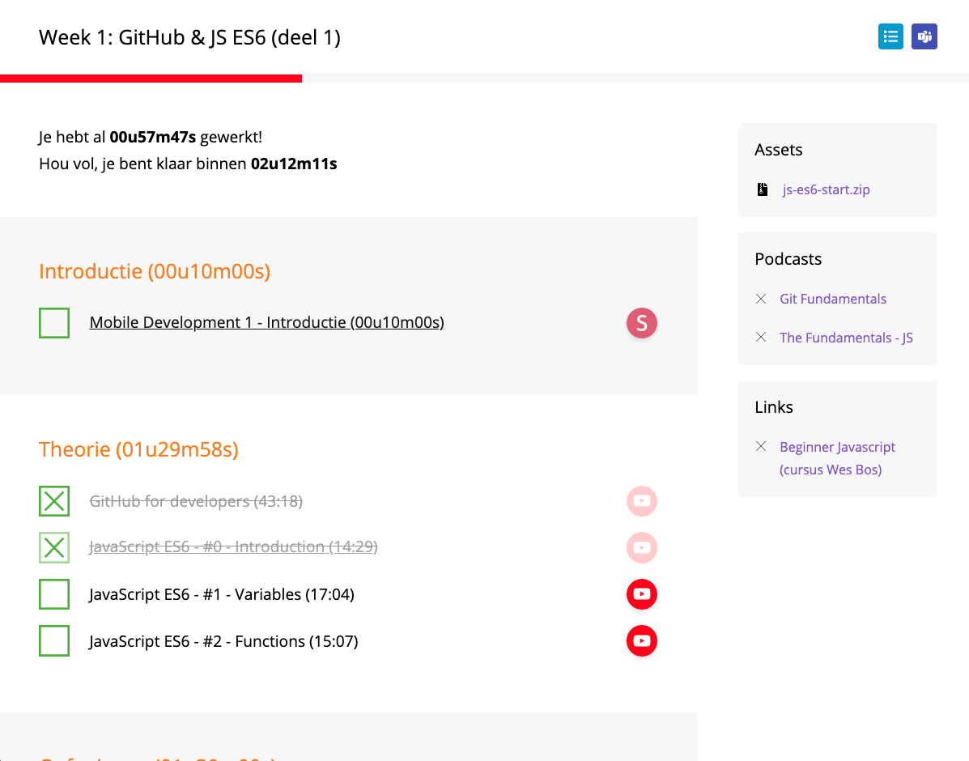
Task: Tick the JavaScript ES6 #1 Variables checkbox
Action: coord(54,594)
